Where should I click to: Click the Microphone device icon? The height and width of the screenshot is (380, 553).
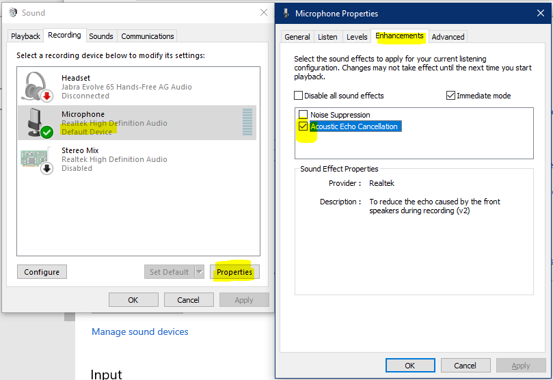(x=40, y=123)
